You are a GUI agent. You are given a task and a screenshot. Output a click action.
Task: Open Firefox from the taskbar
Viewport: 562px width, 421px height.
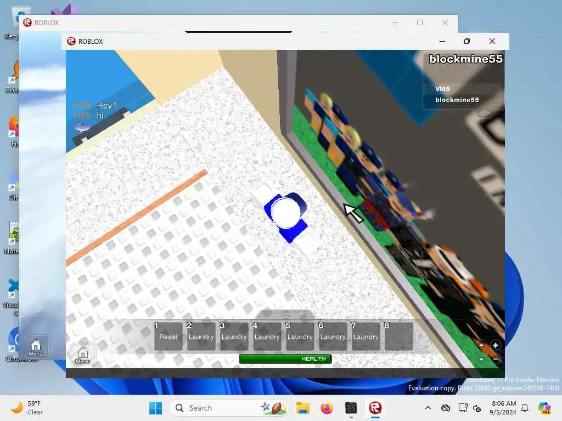pos(327,408)
